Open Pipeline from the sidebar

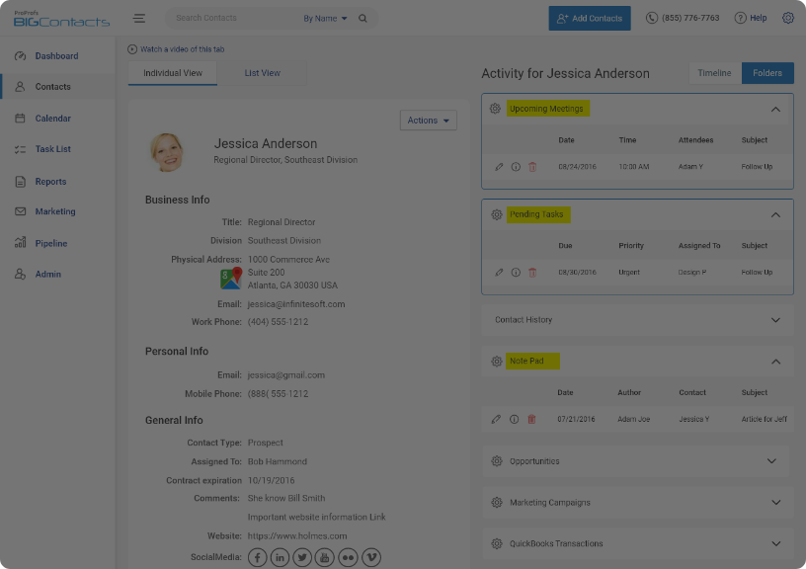54,243
